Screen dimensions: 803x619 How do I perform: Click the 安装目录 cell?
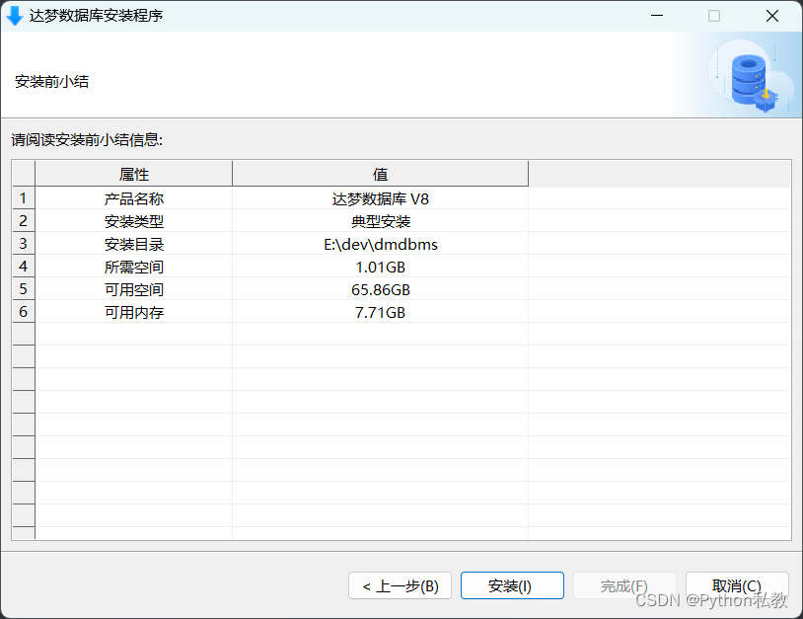click(x=133, y=244)
